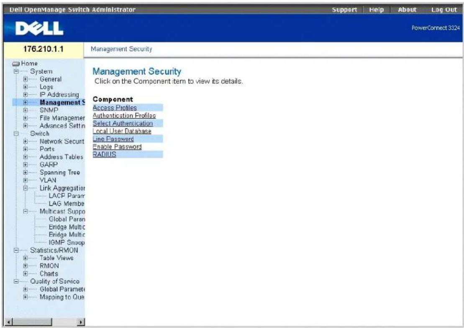Click the PowerConnect 3324 model text
Viewport: 464px width, 328px height.
436,28
